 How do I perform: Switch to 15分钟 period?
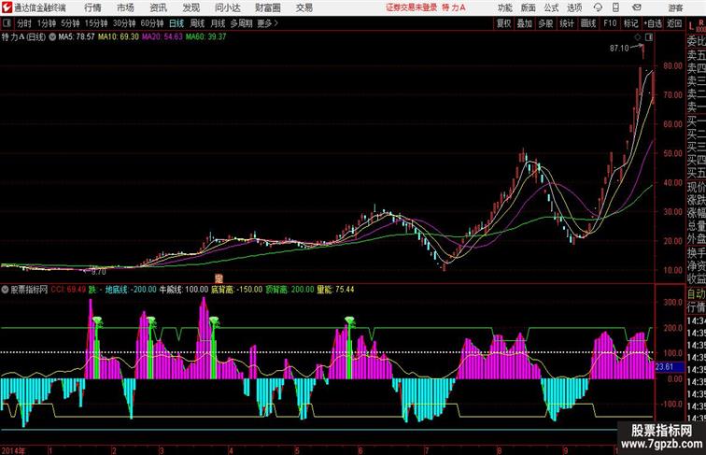[96, 23]
